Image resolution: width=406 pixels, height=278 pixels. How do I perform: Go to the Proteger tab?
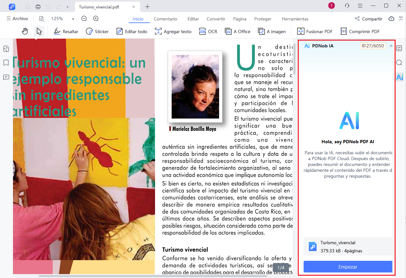[x=263, y=19]
